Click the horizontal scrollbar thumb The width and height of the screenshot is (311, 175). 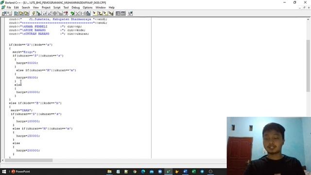tap(29, 160)
